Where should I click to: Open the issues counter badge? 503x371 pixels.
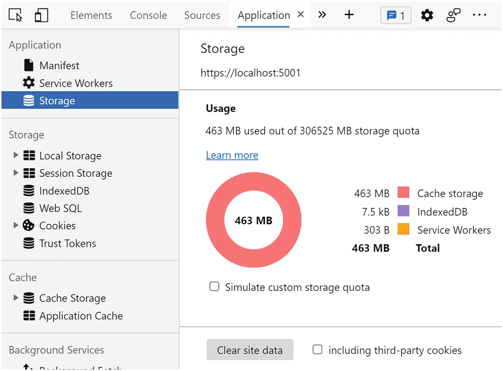396,15
